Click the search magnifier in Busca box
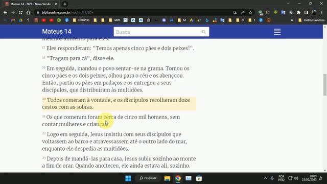Viewport: 327px width, 184px height. (x=204, y=32)
